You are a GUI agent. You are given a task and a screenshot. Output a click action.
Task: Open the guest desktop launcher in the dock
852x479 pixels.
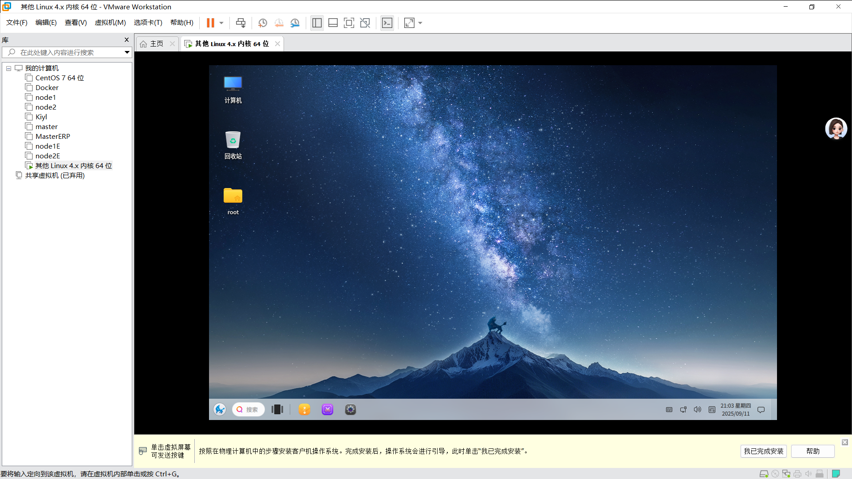[x=220, y=409]
